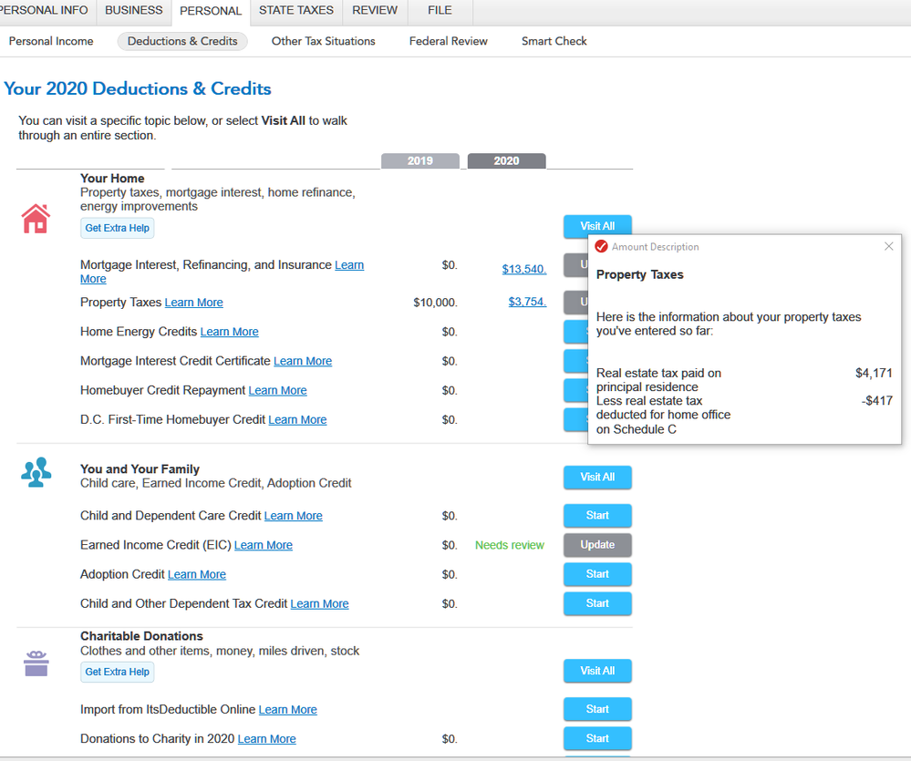The image size is (911, 761).
Task: Open Smart Check
Action: [554, 41]
